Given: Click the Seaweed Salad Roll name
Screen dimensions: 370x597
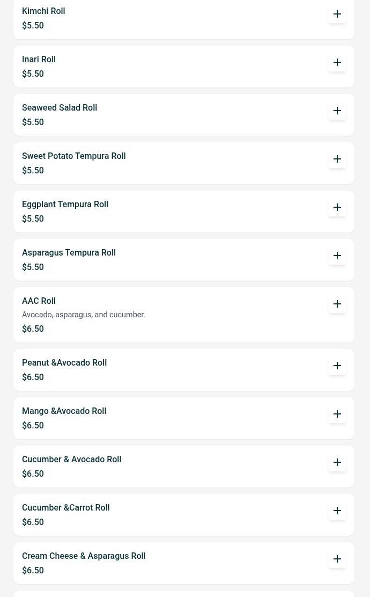Looking at the screenshot, I should (60, 107).
